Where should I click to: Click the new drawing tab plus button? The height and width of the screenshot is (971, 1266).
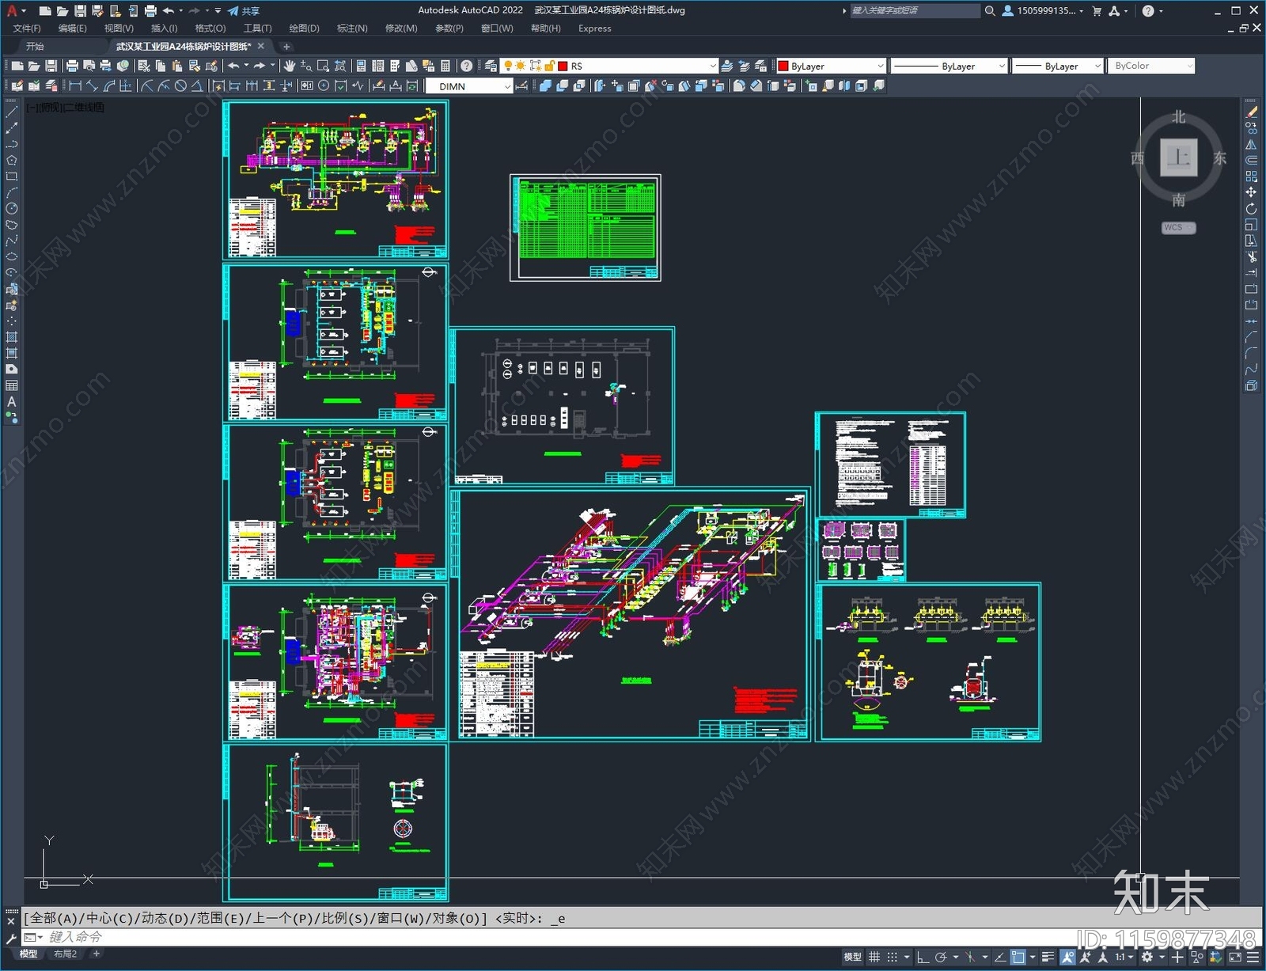click(286, 47)
